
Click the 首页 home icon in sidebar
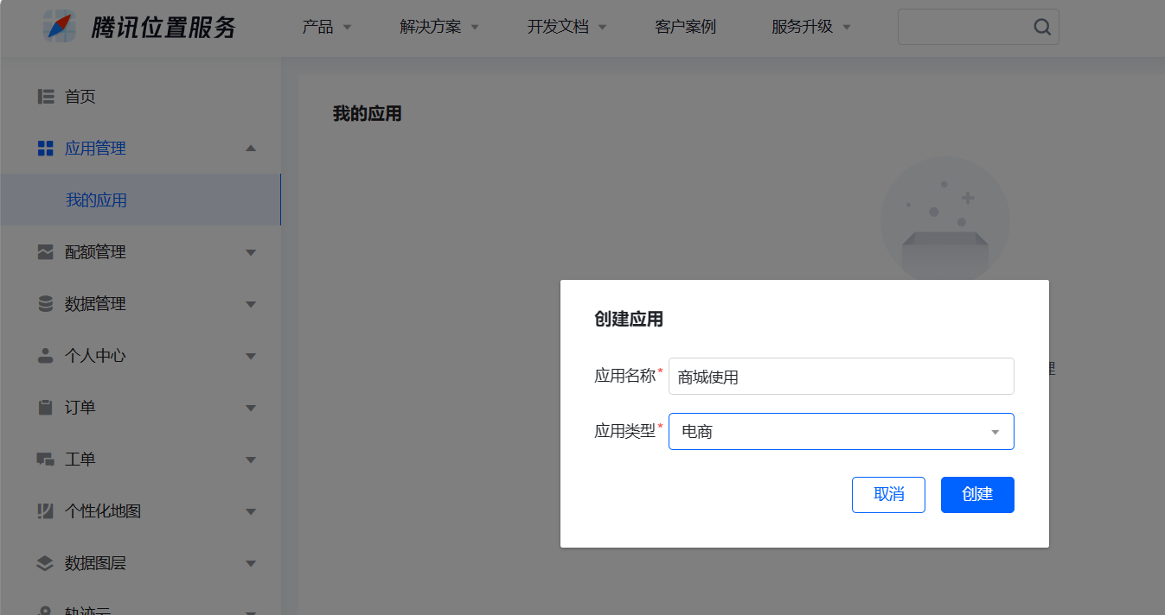click(46, 97)
